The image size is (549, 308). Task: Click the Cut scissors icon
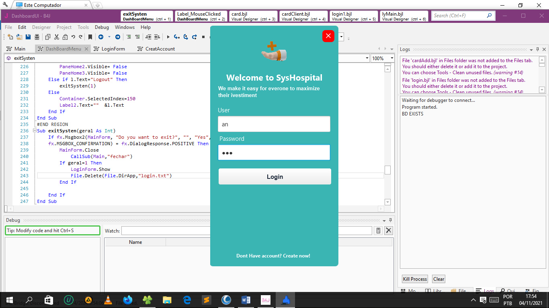pyautogui.click(x=57, y=37)
